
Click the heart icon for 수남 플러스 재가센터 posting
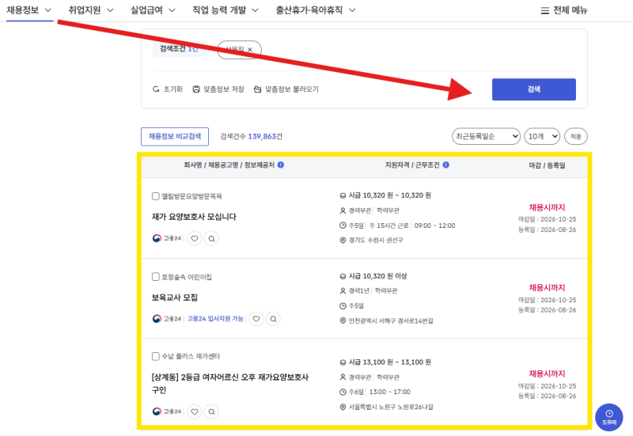coord(195,411)
